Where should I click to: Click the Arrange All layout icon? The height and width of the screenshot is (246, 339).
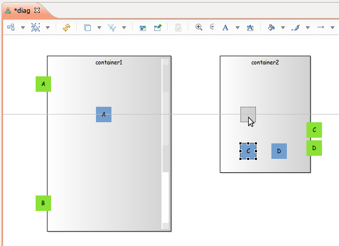pos(10,27)
